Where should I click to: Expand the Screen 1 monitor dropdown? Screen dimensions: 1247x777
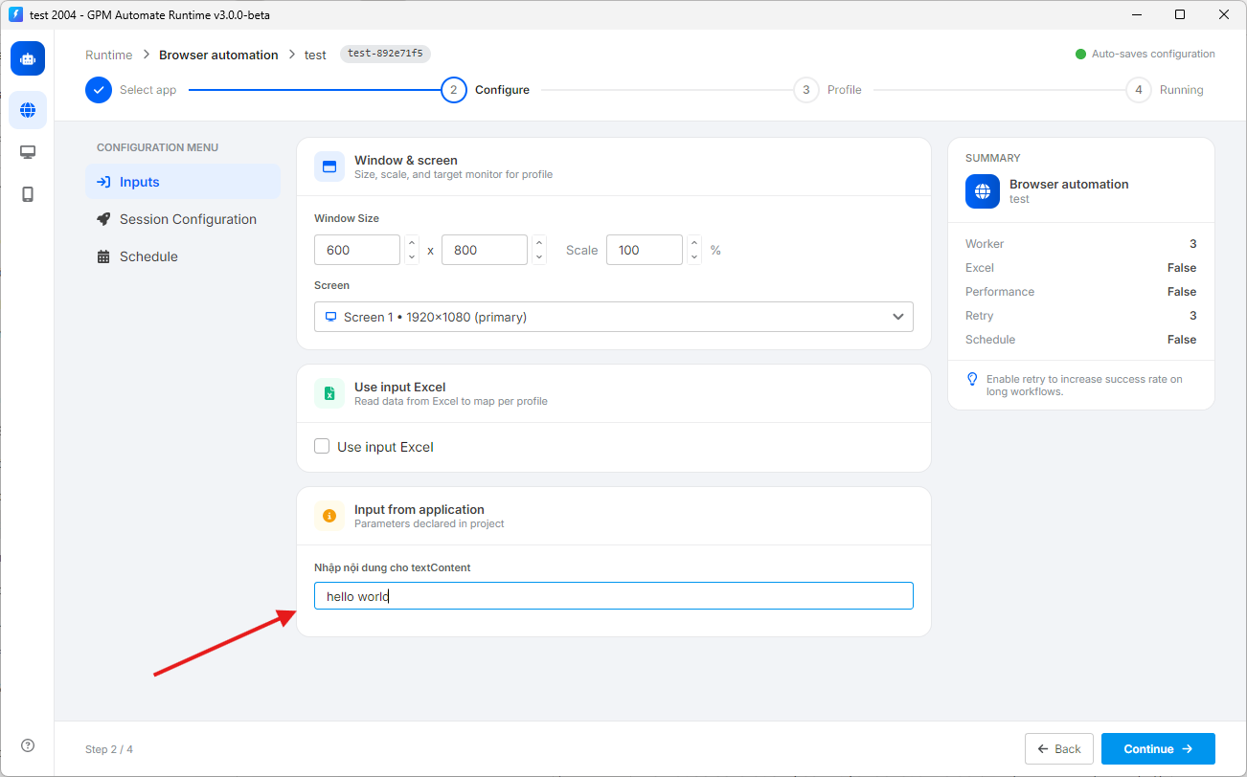coord(613,317)
